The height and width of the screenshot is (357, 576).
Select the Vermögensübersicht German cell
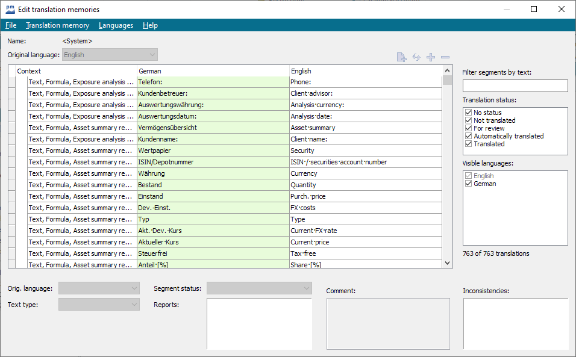click(x=213, y=128)
